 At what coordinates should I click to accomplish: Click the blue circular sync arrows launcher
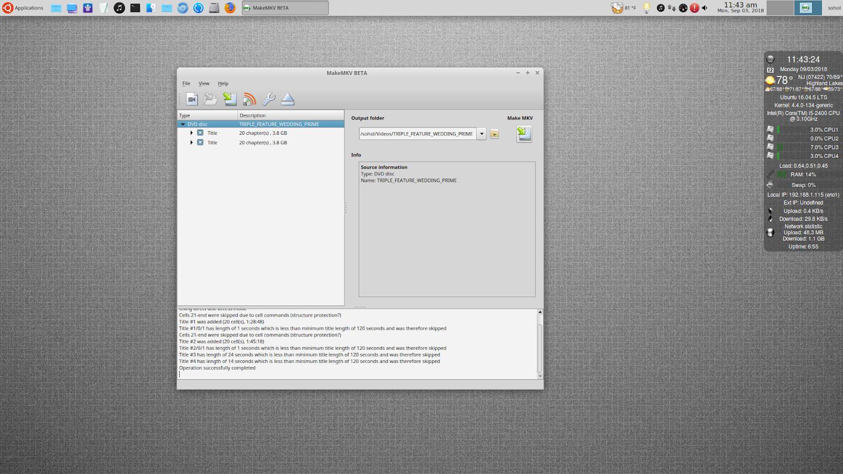(x=198, y=8)
